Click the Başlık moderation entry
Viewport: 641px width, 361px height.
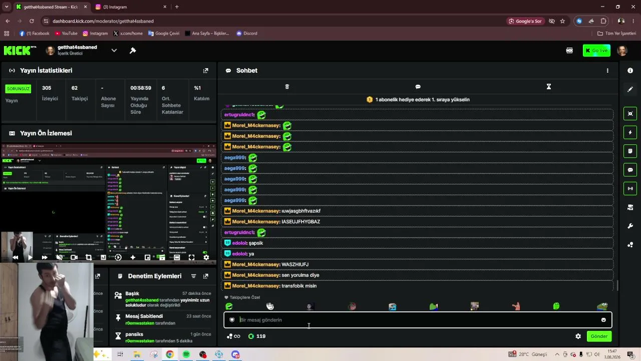click(x=163, y=299)
